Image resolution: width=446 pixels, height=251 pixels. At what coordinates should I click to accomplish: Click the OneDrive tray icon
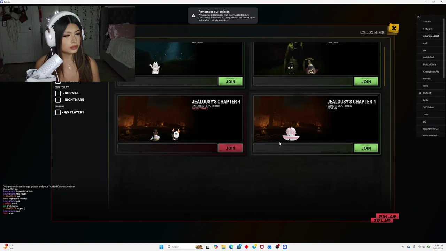(408, 247)
